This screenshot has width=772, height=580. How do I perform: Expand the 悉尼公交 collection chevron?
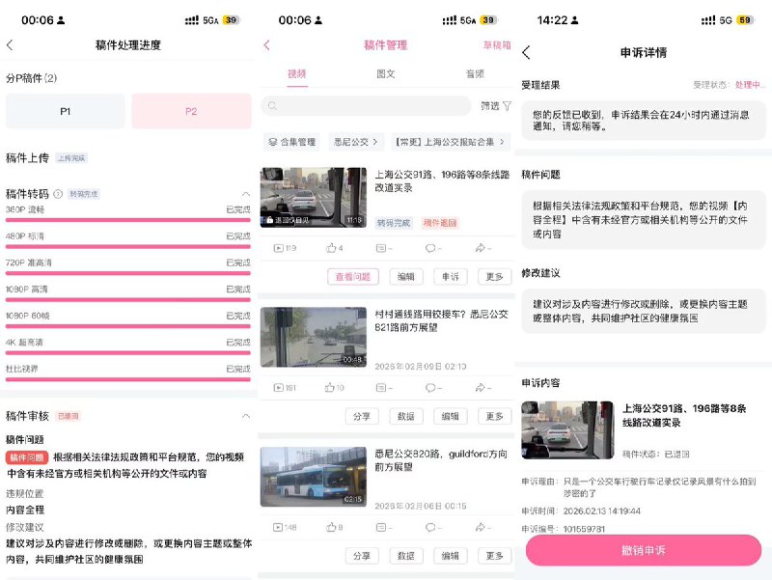[x=375, y=141]
